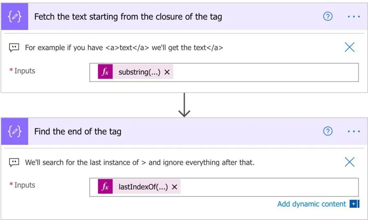
Task: Open the ellipsis menu on the Fetch action
Action: [x=354, y=17]
